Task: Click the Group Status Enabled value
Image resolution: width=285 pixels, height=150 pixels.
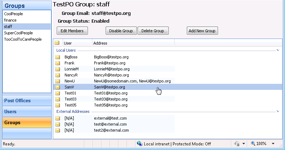Action: pyautogui.click(x=100, y=21)
